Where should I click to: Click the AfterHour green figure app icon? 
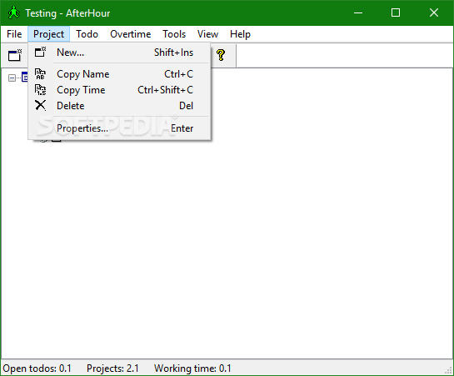click(x=13, y=13)
